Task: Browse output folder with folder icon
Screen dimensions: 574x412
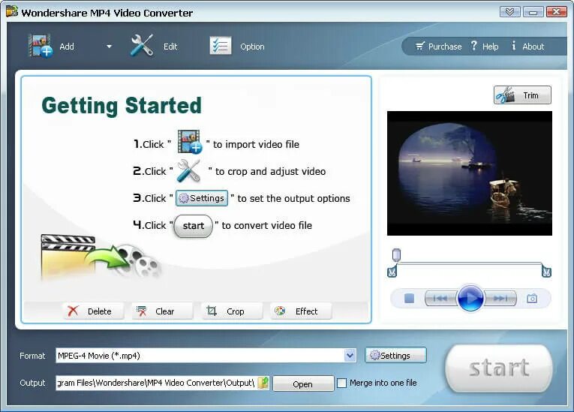Action: click(263, 383)
